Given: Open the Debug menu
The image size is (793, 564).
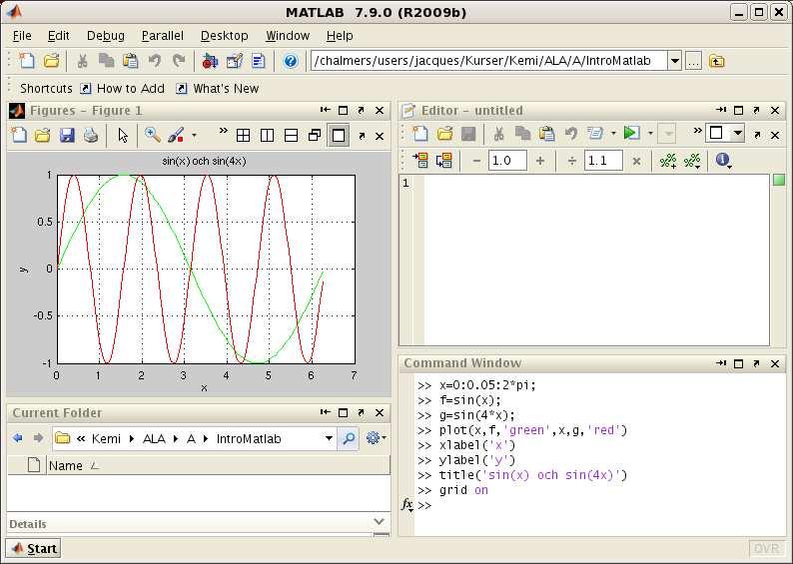Looking at the screenshot, I should pyautogui.click(x=106, y=36).
